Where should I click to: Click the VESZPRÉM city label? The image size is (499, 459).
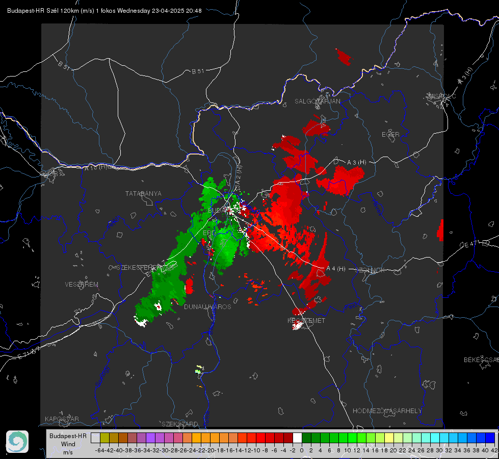[82, 285]
